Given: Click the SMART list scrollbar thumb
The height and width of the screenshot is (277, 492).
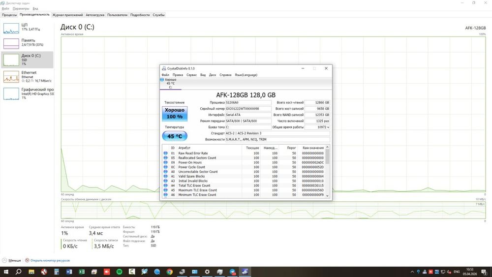Looking at the screenshot, I should [327, 156].
